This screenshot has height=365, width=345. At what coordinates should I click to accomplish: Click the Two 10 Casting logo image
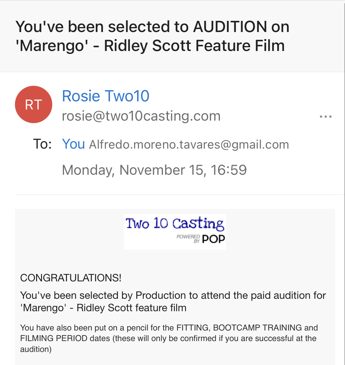tap(175, 231)
